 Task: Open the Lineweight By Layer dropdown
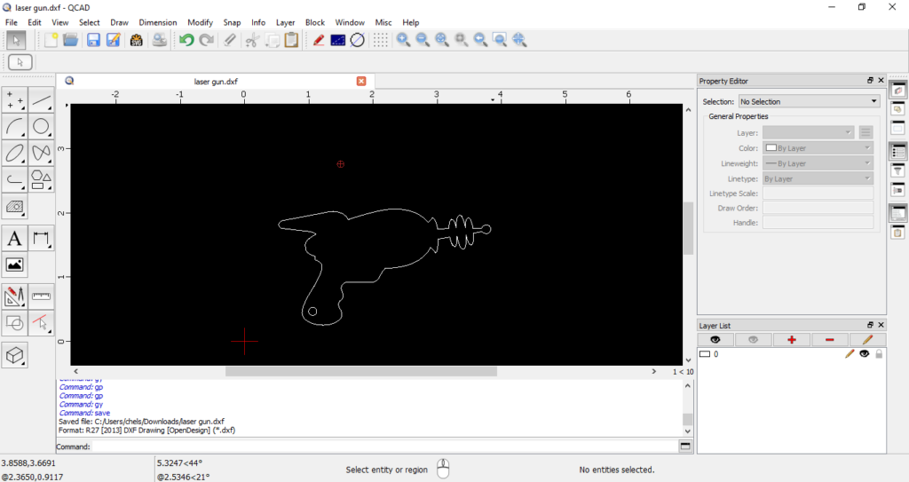pos(818,163)
